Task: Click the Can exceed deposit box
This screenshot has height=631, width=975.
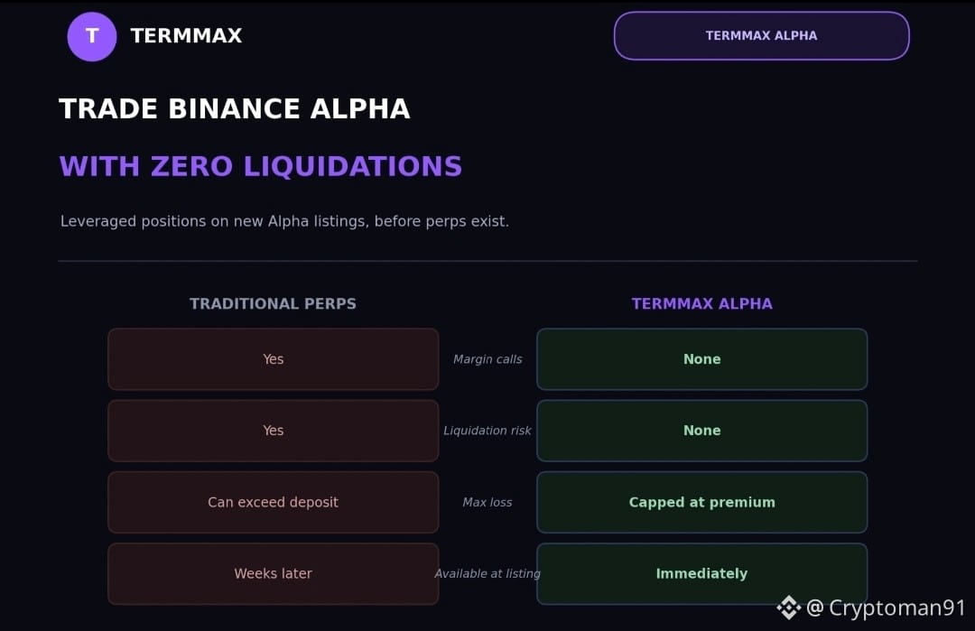Action: point(273,502)
